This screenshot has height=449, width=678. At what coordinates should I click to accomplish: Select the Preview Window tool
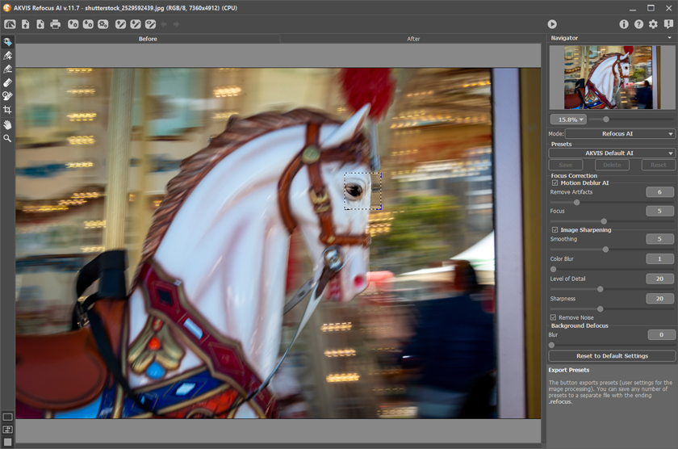point(7,42)
